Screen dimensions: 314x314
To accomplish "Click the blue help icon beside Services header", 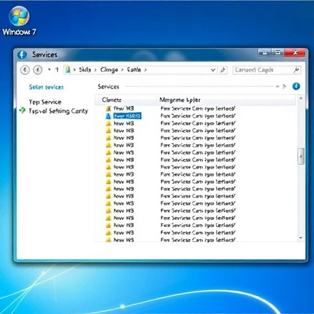I will (296, 86).
